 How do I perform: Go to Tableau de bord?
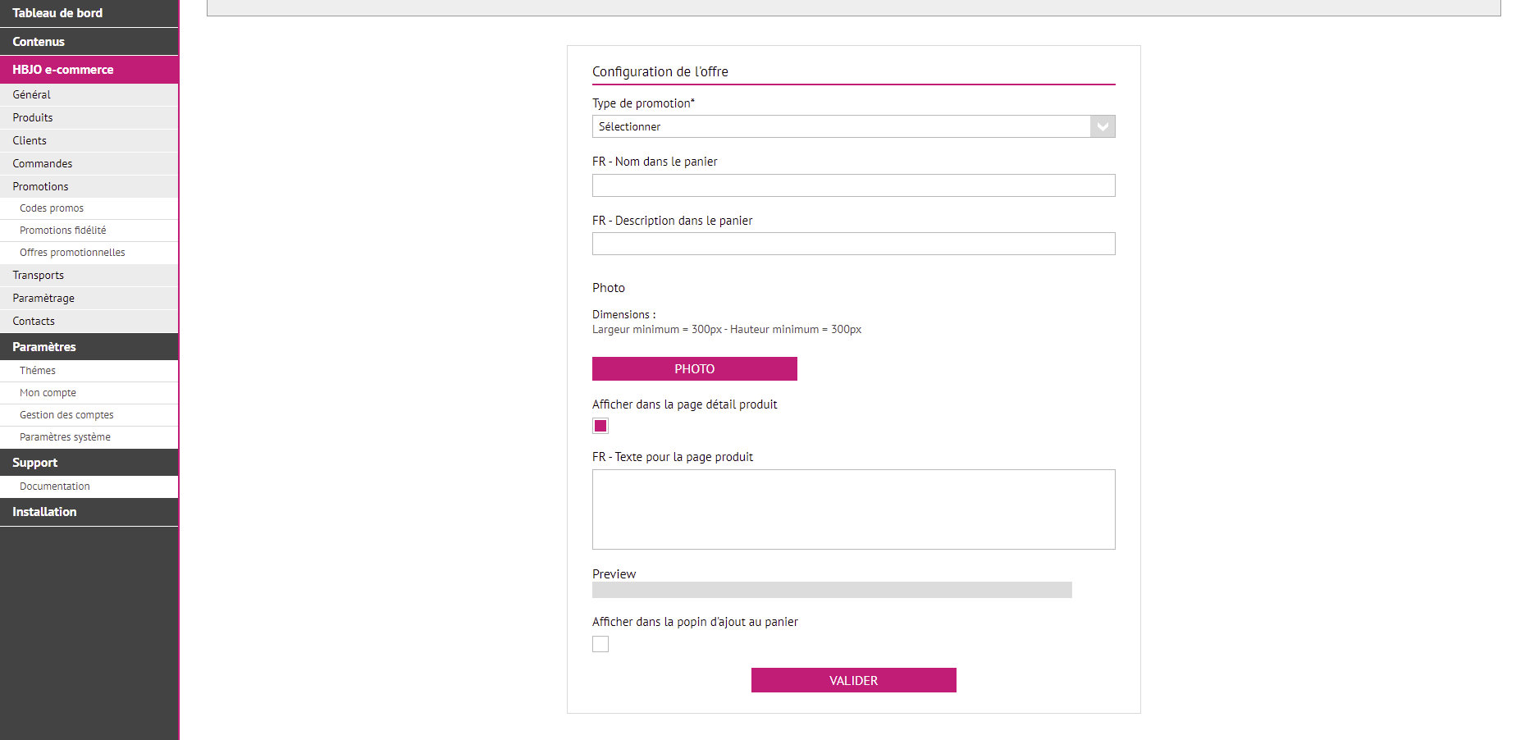[57, 13]
